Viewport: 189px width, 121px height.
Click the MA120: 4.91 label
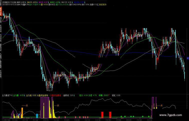point(67,2)
